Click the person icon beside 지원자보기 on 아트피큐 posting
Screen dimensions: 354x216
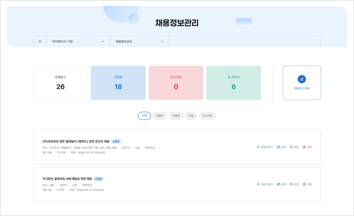click(x=258, y=147)
